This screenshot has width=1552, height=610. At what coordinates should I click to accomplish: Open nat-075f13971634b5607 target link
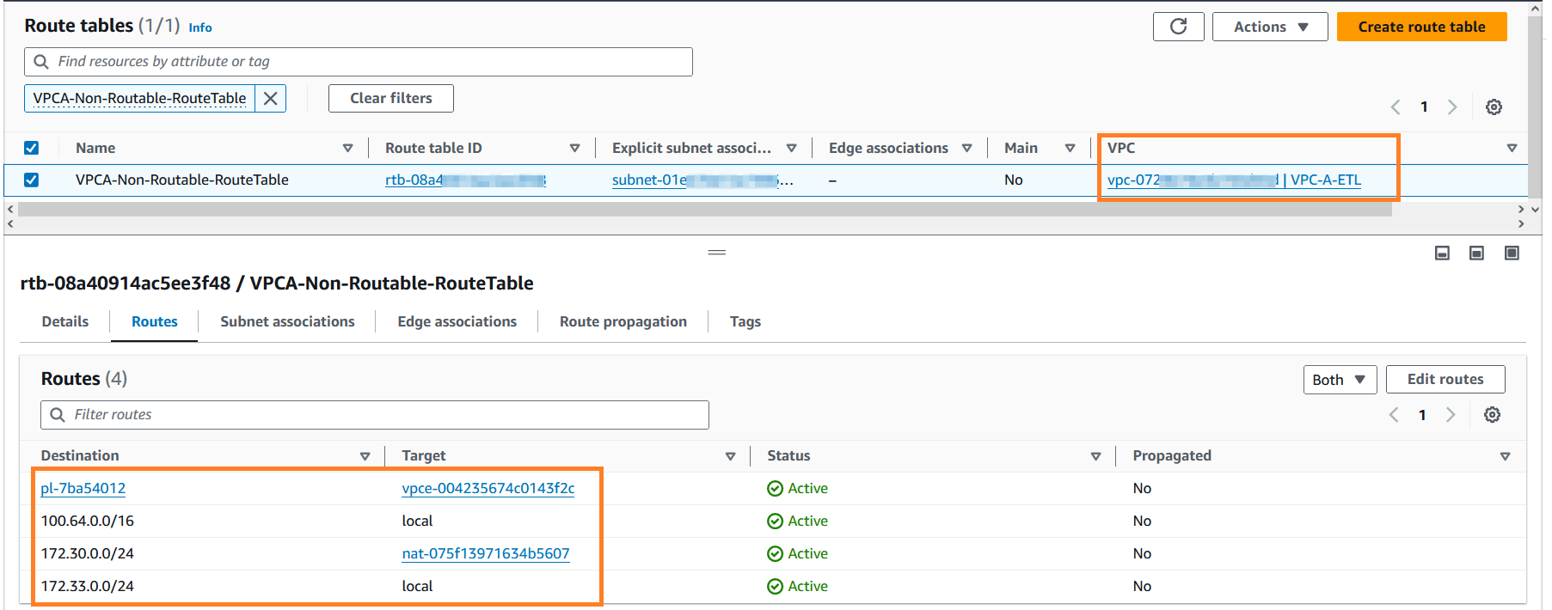click(x=486, y=553)
